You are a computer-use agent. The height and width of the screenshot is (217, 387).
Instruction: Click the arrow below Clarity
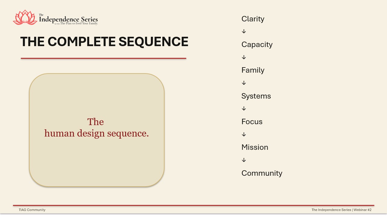click(244, 31)
